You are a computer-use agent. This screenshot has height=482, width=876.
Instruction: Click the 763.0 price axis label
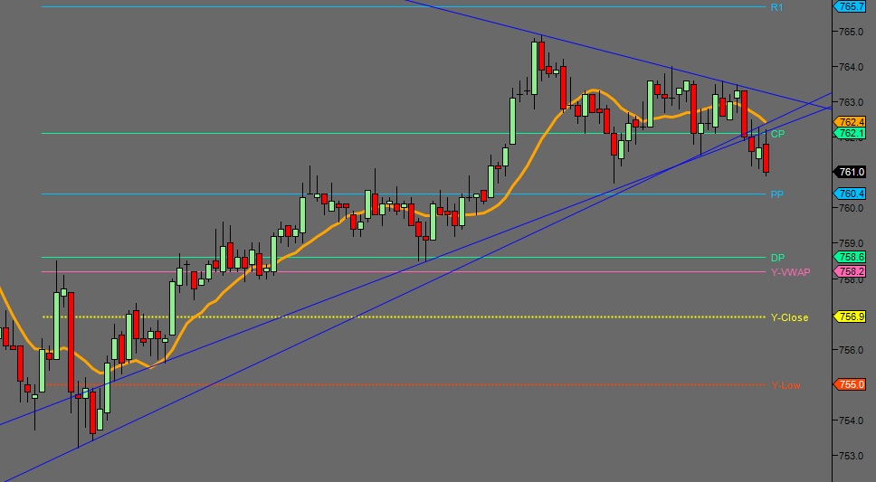[x=851, y=102]
